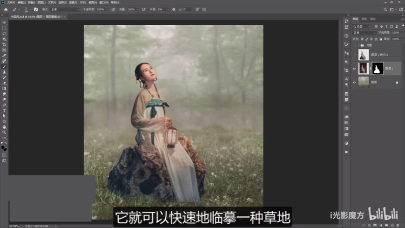
Task: Click the background color swatch
Action: (6, 149)
